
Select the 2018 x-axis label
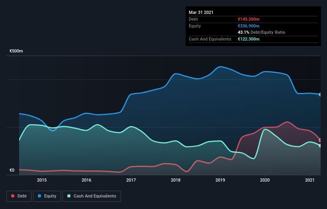[176, 180]
